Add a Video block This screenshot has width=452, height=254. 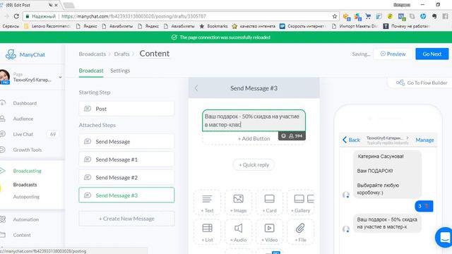coord(270,232)
